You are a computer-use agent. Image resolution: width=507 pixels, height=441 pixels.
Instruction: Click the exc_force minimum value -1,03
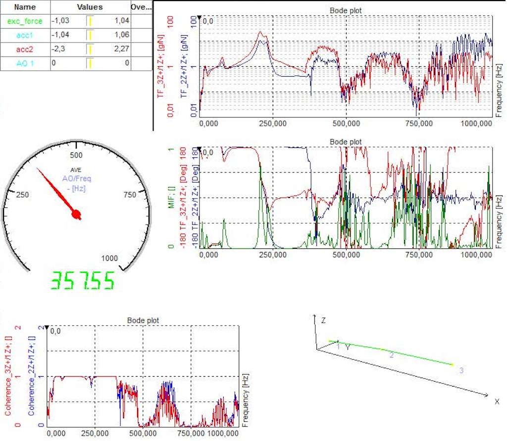[x=60, y=21]
